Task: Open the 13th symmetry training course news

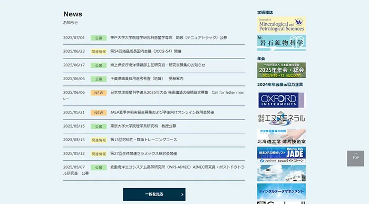Action: (x=143, y=140)
